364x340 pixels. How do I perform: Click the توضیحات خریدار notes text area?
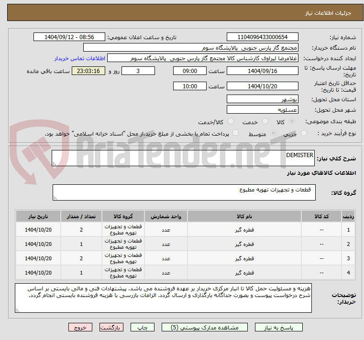pyautogui.click(x=163, y=298)
